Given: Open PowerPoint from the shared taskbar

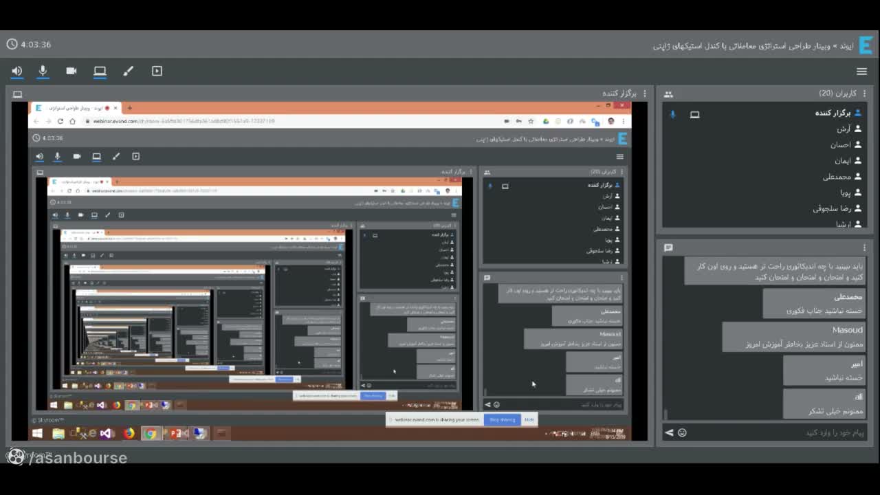Looking at the screenshot, I should click(175, 433).
